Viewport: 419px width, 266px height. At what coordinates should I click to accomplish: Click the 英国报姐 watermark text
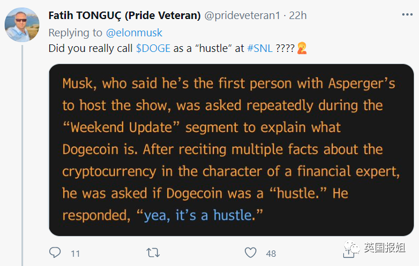(385, 248)
